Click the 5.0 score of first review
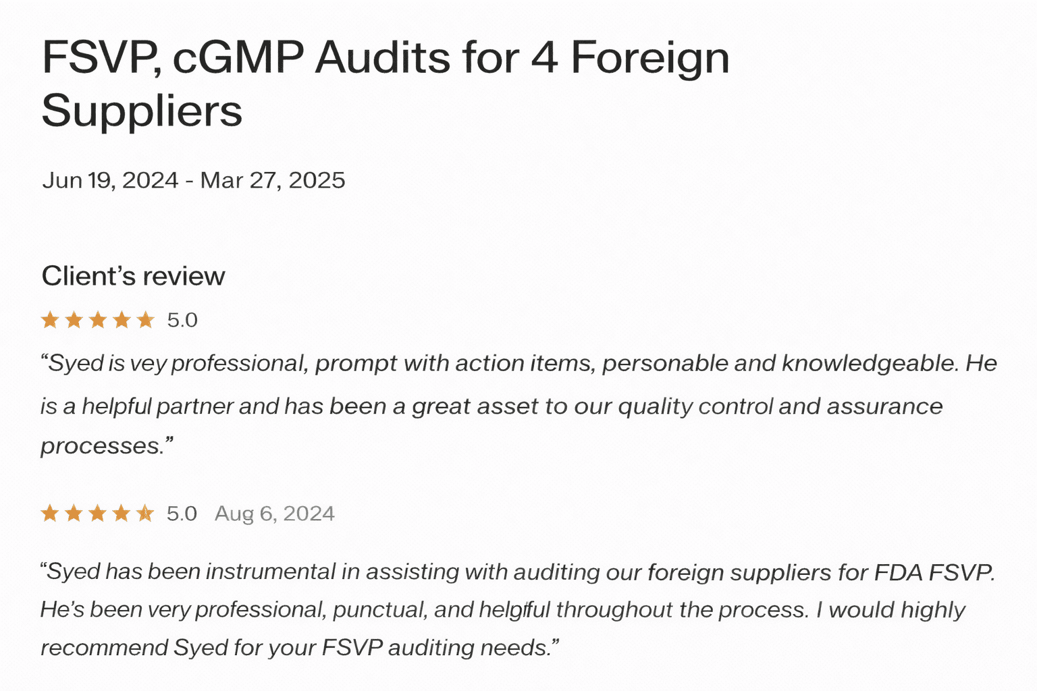 point(182,320)
